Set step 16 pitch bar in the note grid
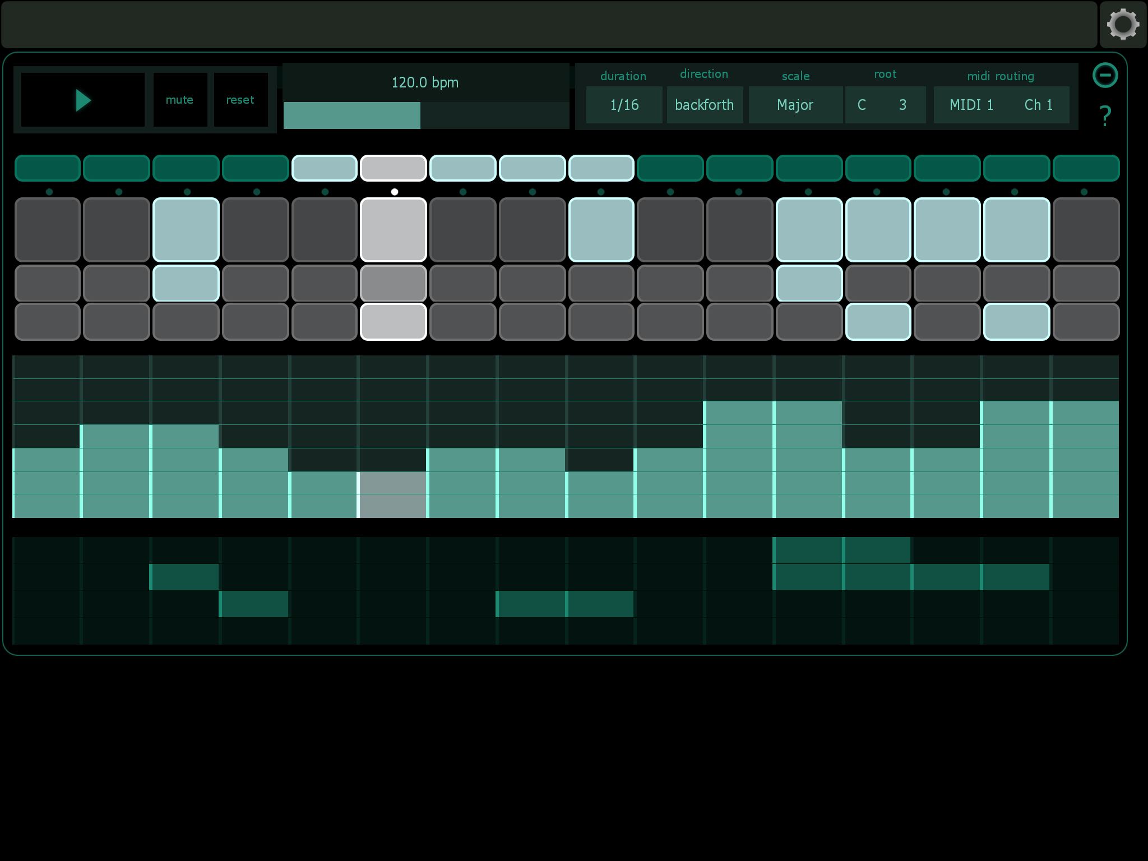Image resolution: width=1148 pixels, height=861 pixels. pos(1085,459)
